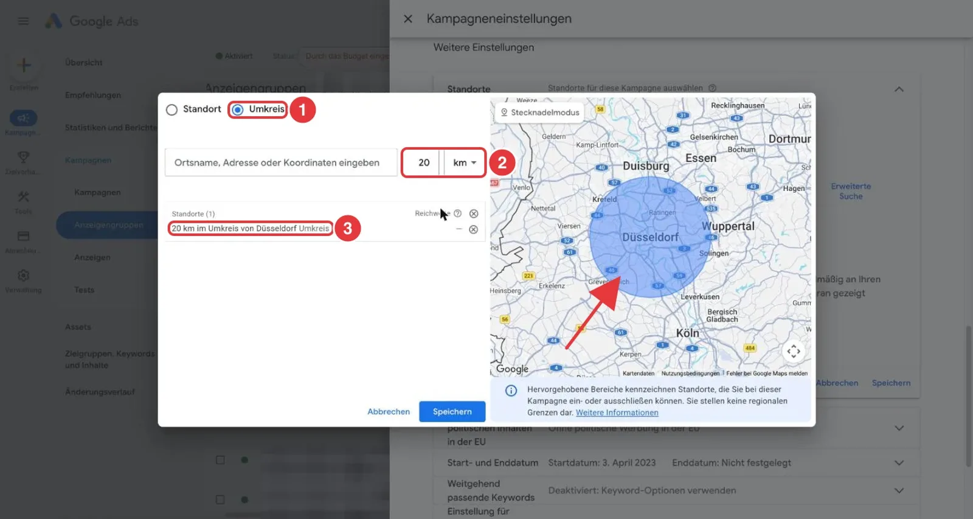Expand the Start- und Enddatum section
This screenshot has height=519, width=973.
[x=899, y=463]
